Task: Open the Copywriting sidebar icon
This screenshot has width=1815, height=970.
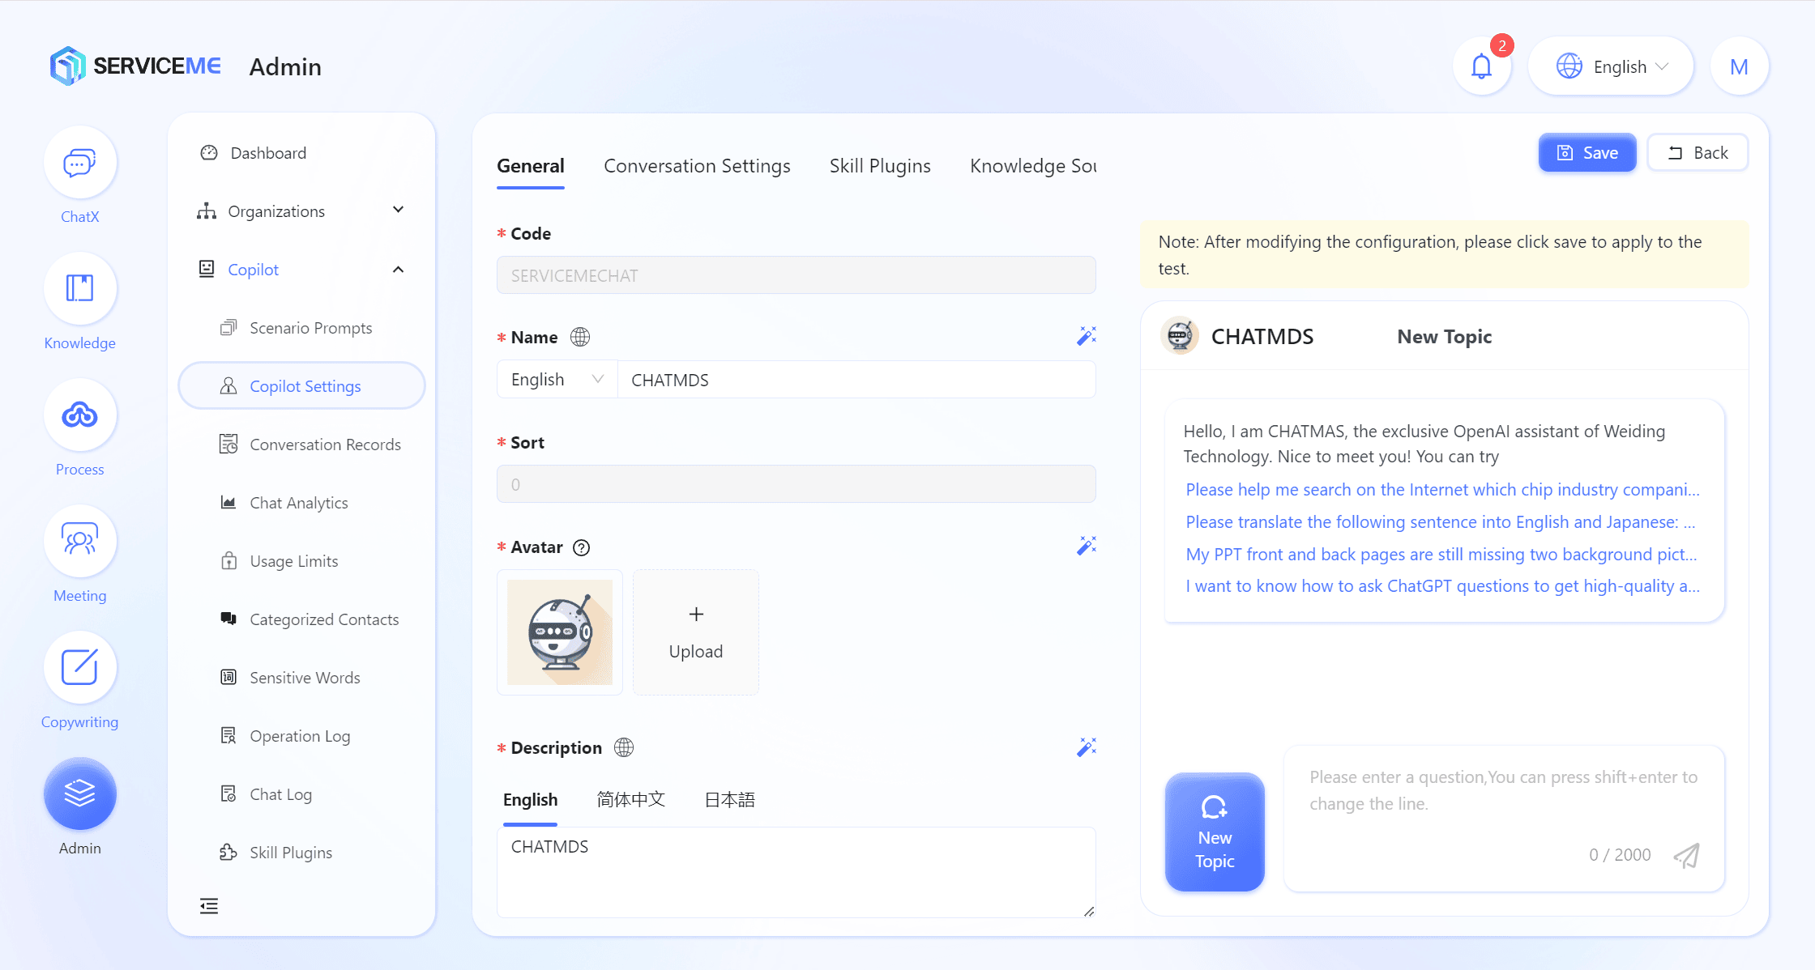Action: pos(79,667)
